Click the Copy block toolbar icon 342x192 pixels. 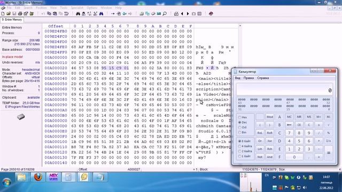click(x=49, y=14)
